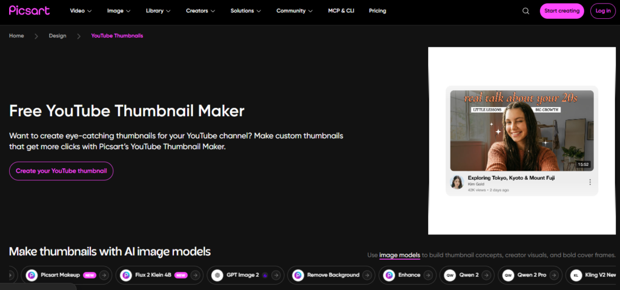Click the real talk thumbnail image

pyautogui.click(x=521, y=131)
